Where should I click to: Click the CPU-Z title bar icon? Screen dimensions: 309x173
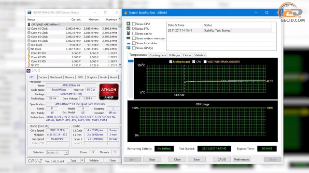[x=28, y=71]
